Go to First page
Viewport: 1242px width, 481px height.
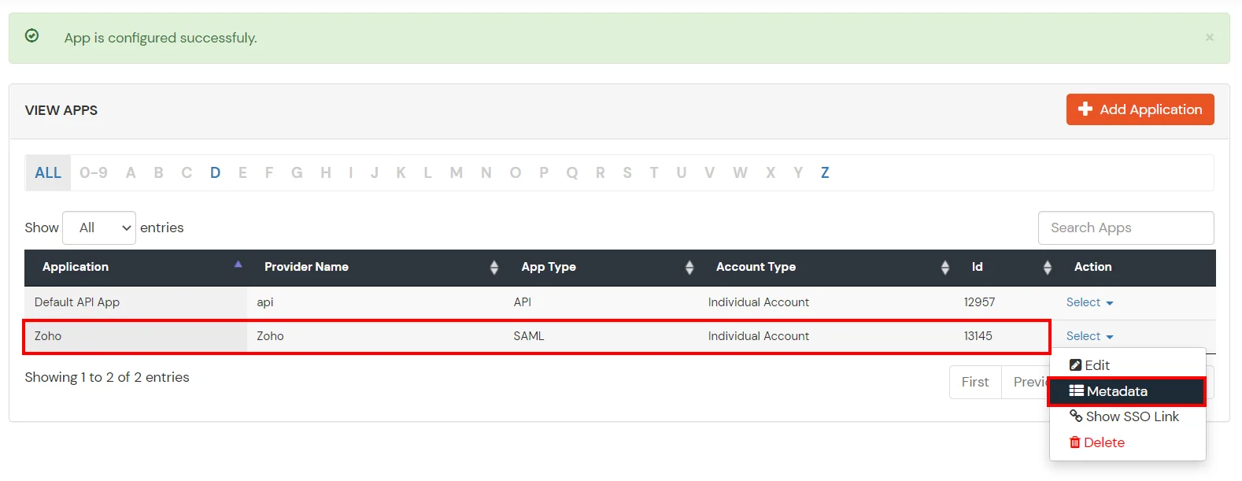975,382
